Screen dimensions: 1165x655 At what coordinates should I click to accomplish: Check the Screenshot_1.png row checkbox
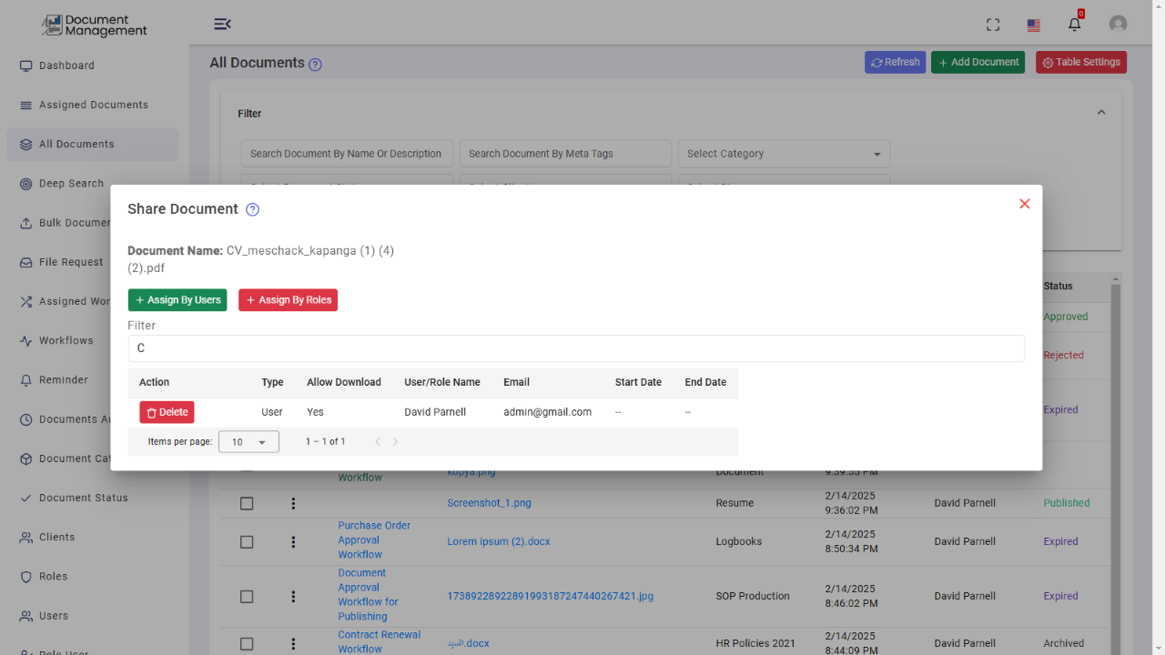[247, 503]
